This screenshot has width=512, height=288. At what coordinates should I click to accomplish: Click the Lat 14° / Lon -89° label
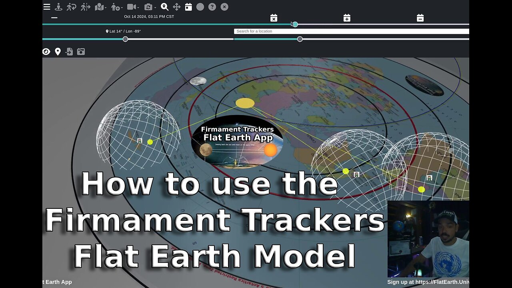coord(123,31)
